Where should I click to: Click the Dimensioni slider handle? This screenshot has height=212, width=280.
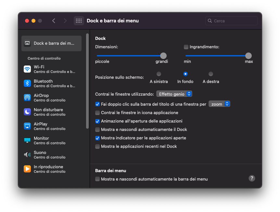point(163,56)
